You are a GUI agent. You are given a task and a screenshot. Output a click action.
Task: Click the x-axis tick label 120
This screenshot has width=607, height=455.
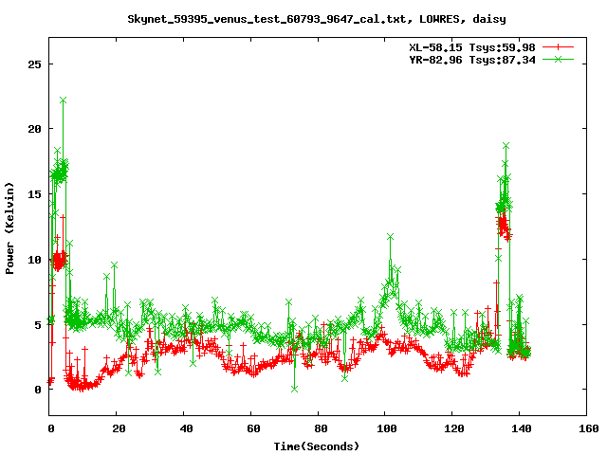point(454,428)
